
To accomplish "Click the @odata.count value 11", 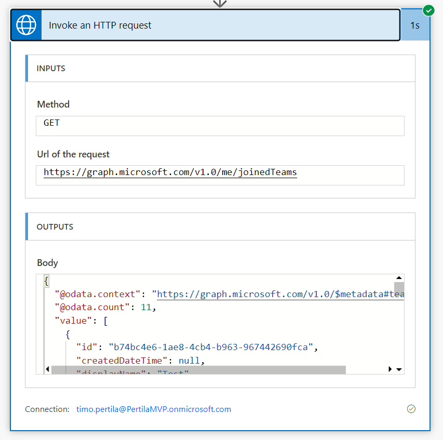I will [x=146, y=308].
